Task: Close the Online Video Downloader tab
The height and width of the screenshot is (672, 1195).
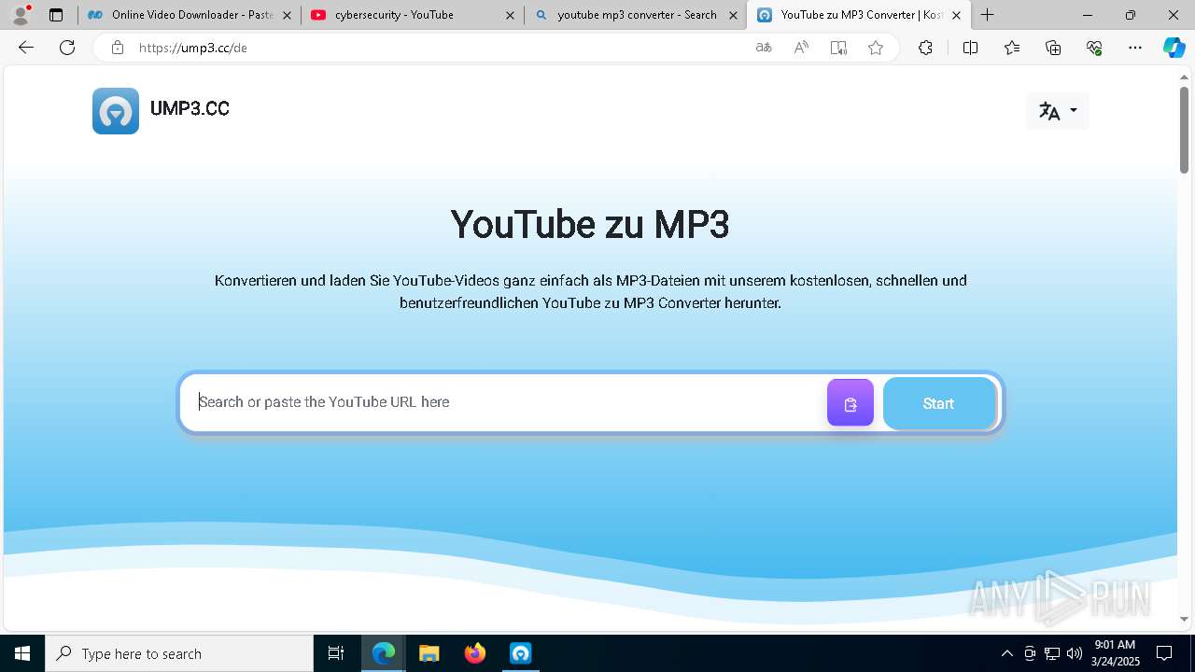Action: point(287,15)
